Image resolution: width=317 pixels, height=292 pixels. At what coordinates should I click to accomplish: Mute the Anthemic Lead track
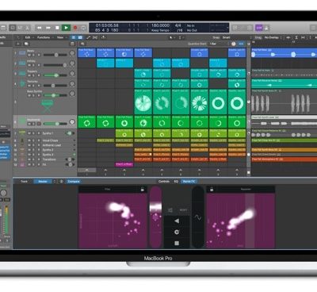[x=29, y=145]
